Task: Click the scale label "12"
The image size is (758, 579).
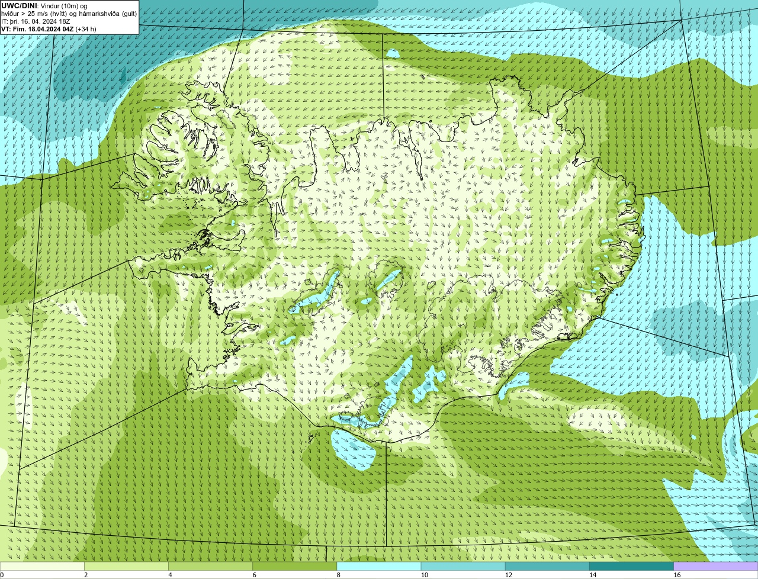Action: (x=509, y=575)
